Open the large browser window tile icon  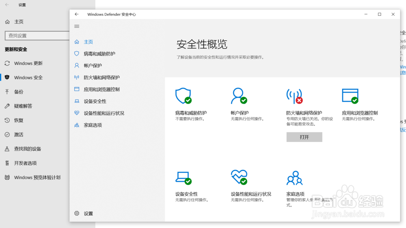pos(350,96)
